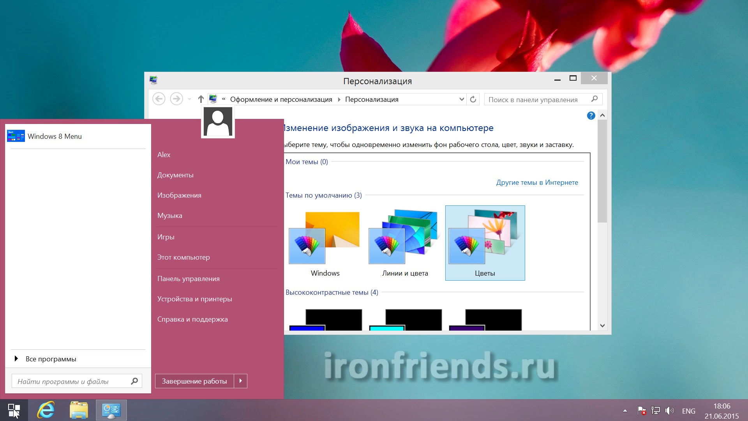
Task: Click the Start button on taskbar
Action: coord(14,410)
